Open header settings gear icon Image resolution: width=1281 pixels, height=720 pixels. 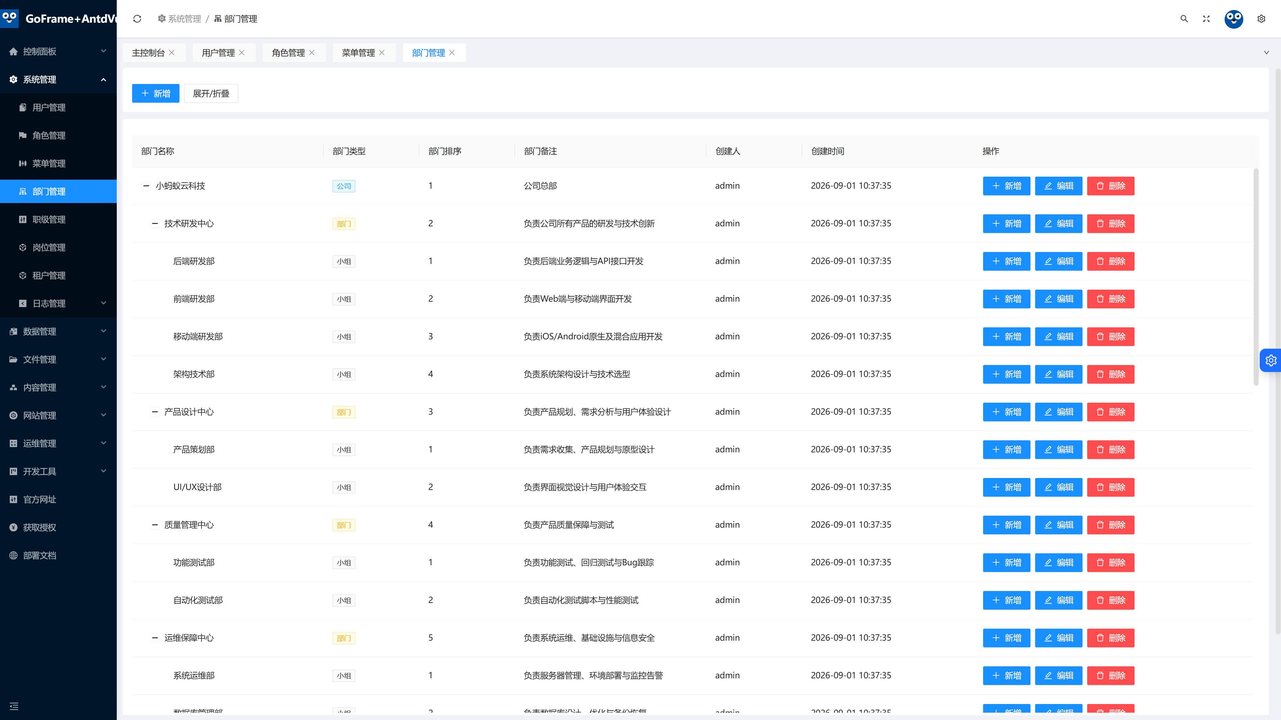click(x=1261, y=19)
